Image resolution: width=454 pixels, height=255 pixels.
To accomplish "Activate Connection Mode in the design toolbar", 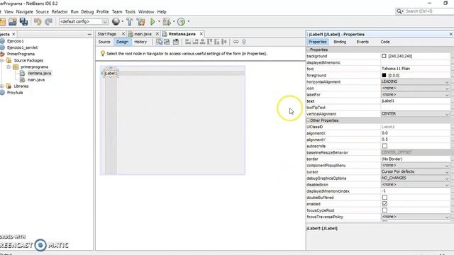I will tap(167, 42).
